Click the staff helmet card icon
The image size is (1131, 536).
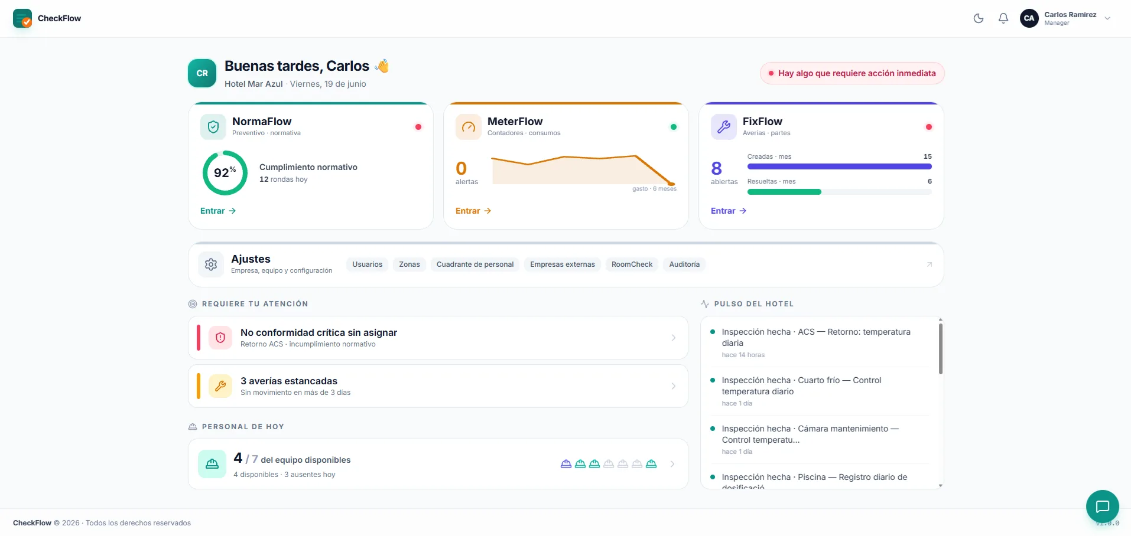[212, 464]
